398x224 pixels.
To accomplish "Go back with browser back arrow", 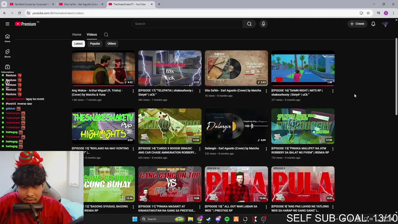I will click(x=4, y=13).
